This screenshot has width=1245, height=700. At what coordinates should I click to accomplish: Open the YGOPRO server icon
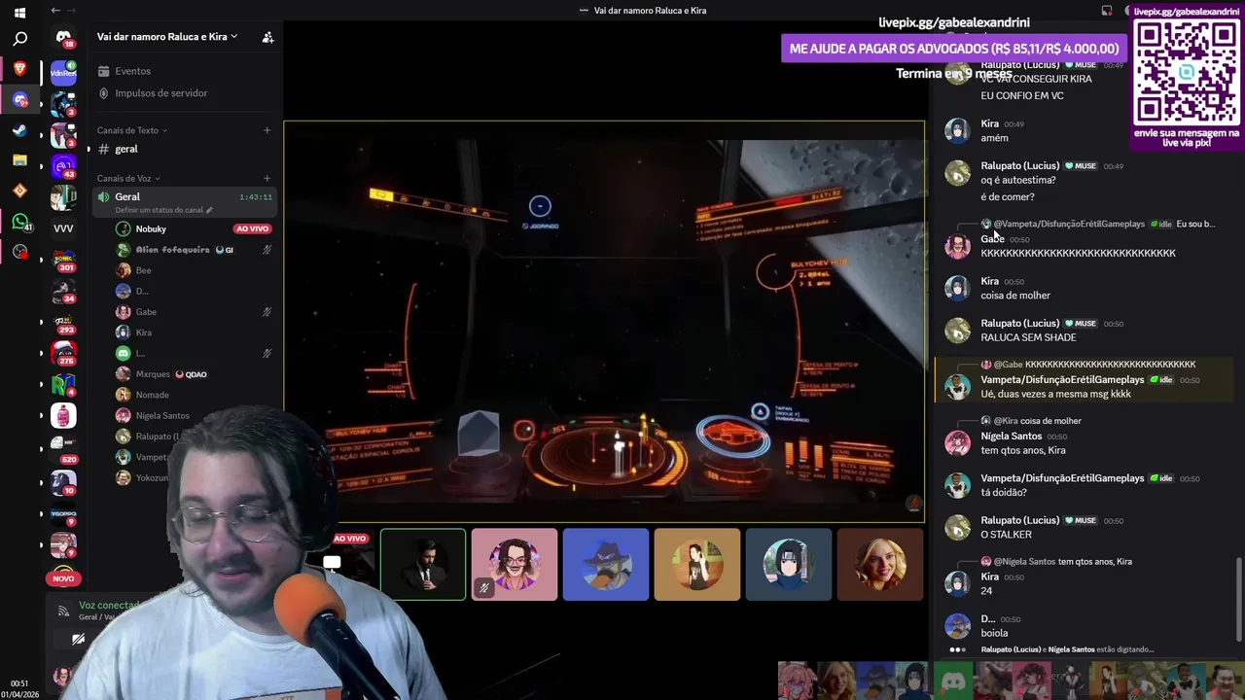pos(63,513)
